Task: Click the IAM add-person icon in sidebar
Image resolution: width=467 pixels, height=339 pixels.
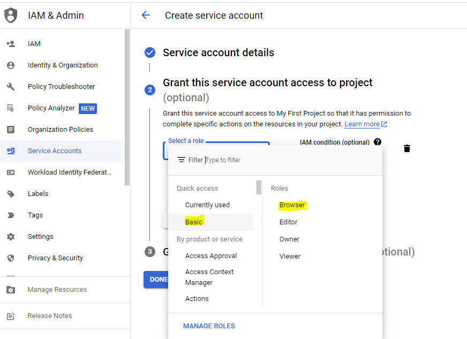Action: click(x=11, y=44)
